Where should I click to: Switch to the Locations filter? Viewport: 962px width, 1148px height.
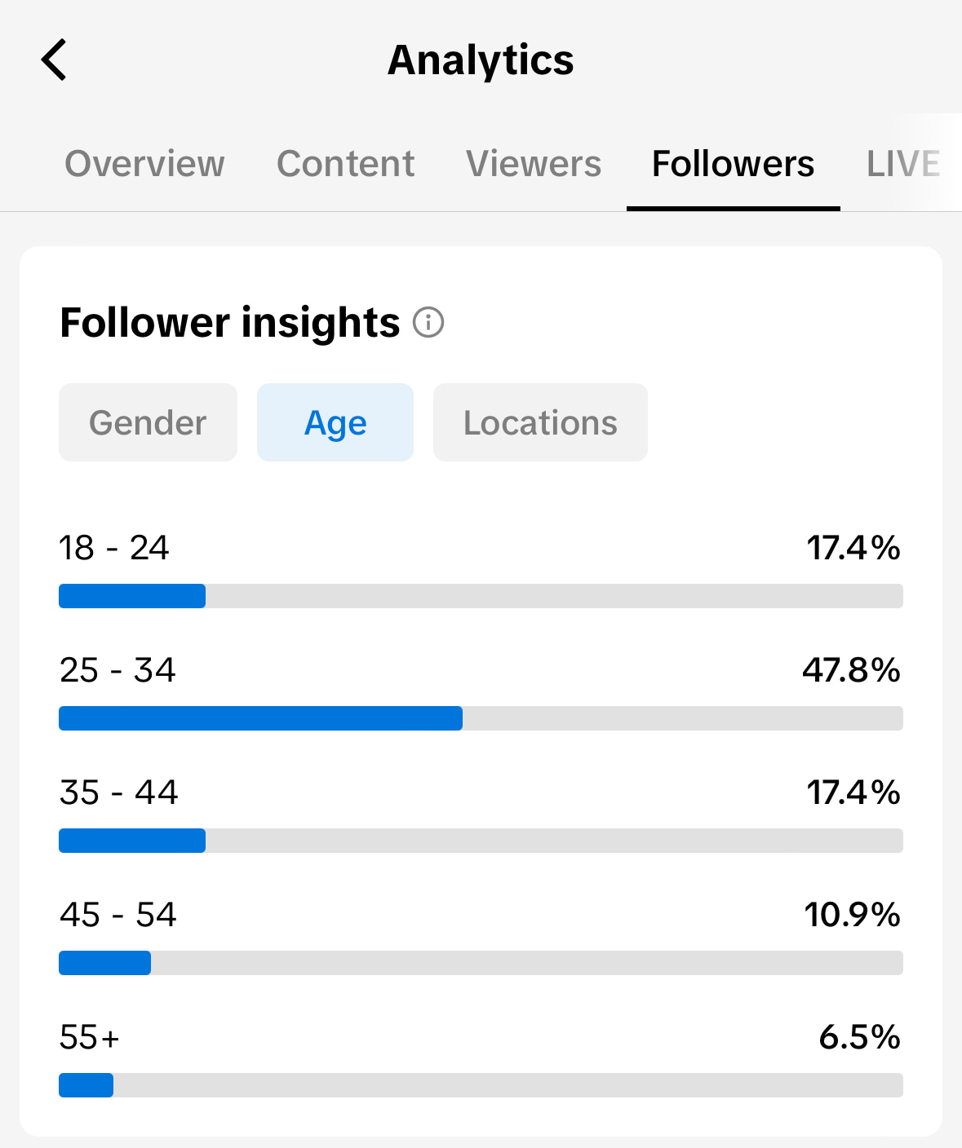[x=539, y=422]
